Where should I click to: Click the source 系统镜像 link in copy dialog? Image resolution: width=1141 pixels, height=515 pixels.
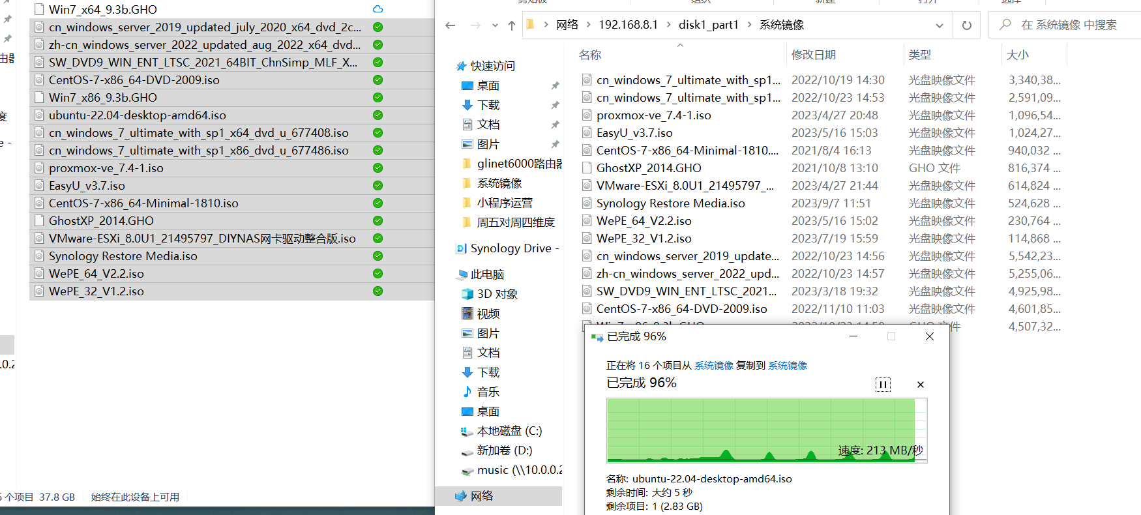coord(713,366)
